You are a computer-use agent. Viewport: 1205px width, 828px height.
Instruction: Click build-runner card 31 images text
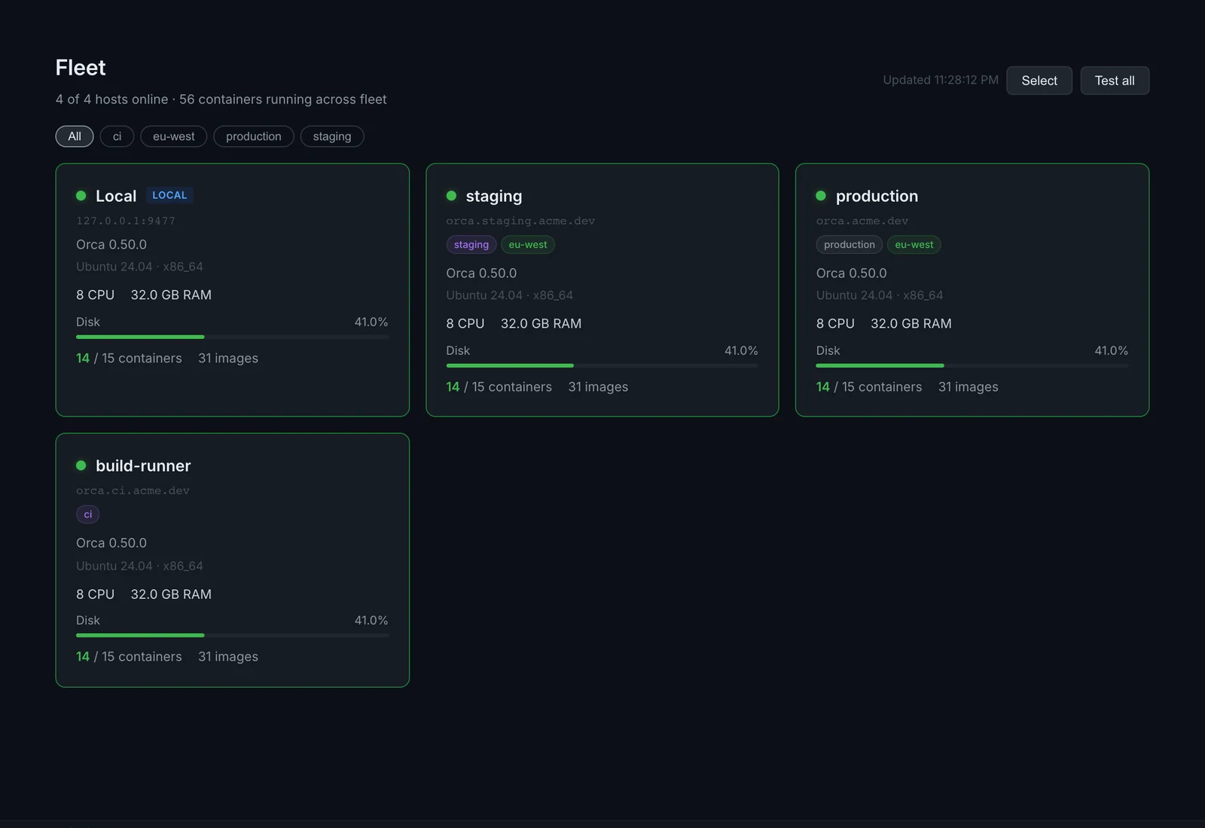228,657
